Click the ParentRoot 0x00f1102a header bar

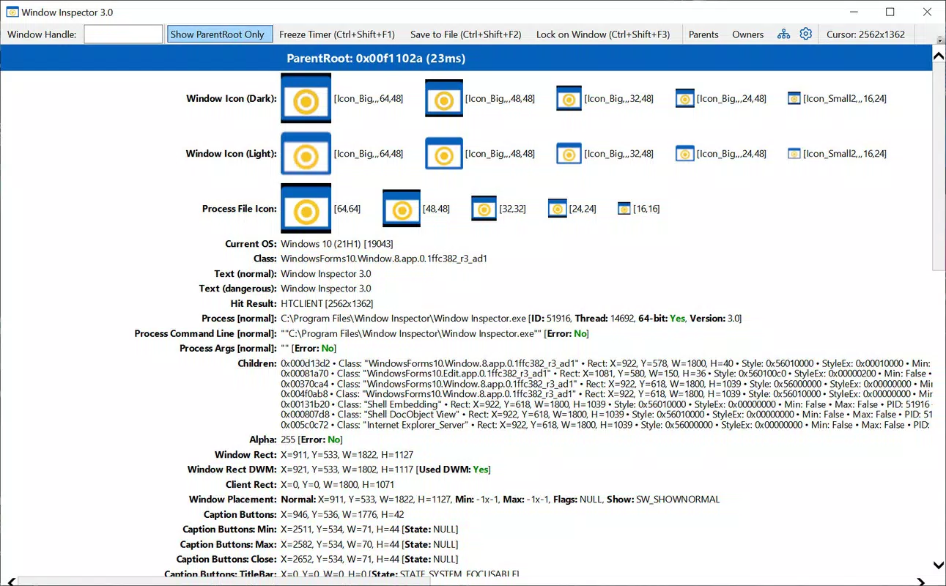click(466, 59)
